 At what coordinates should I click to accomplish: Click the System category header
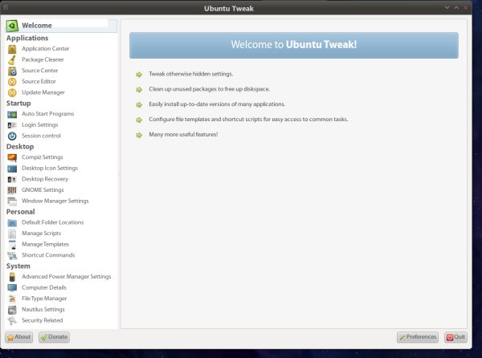click(18, 266)
